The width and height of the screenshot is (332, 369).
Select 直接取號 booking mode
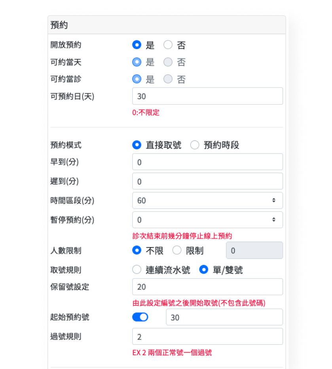(137, 145)
